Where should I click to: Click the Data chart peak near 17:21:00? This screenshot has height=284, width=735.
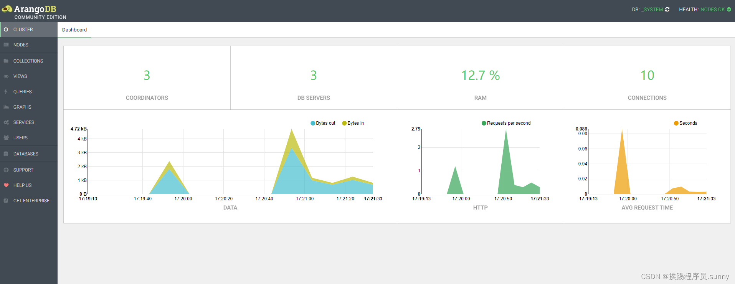[x=292, y=161]
